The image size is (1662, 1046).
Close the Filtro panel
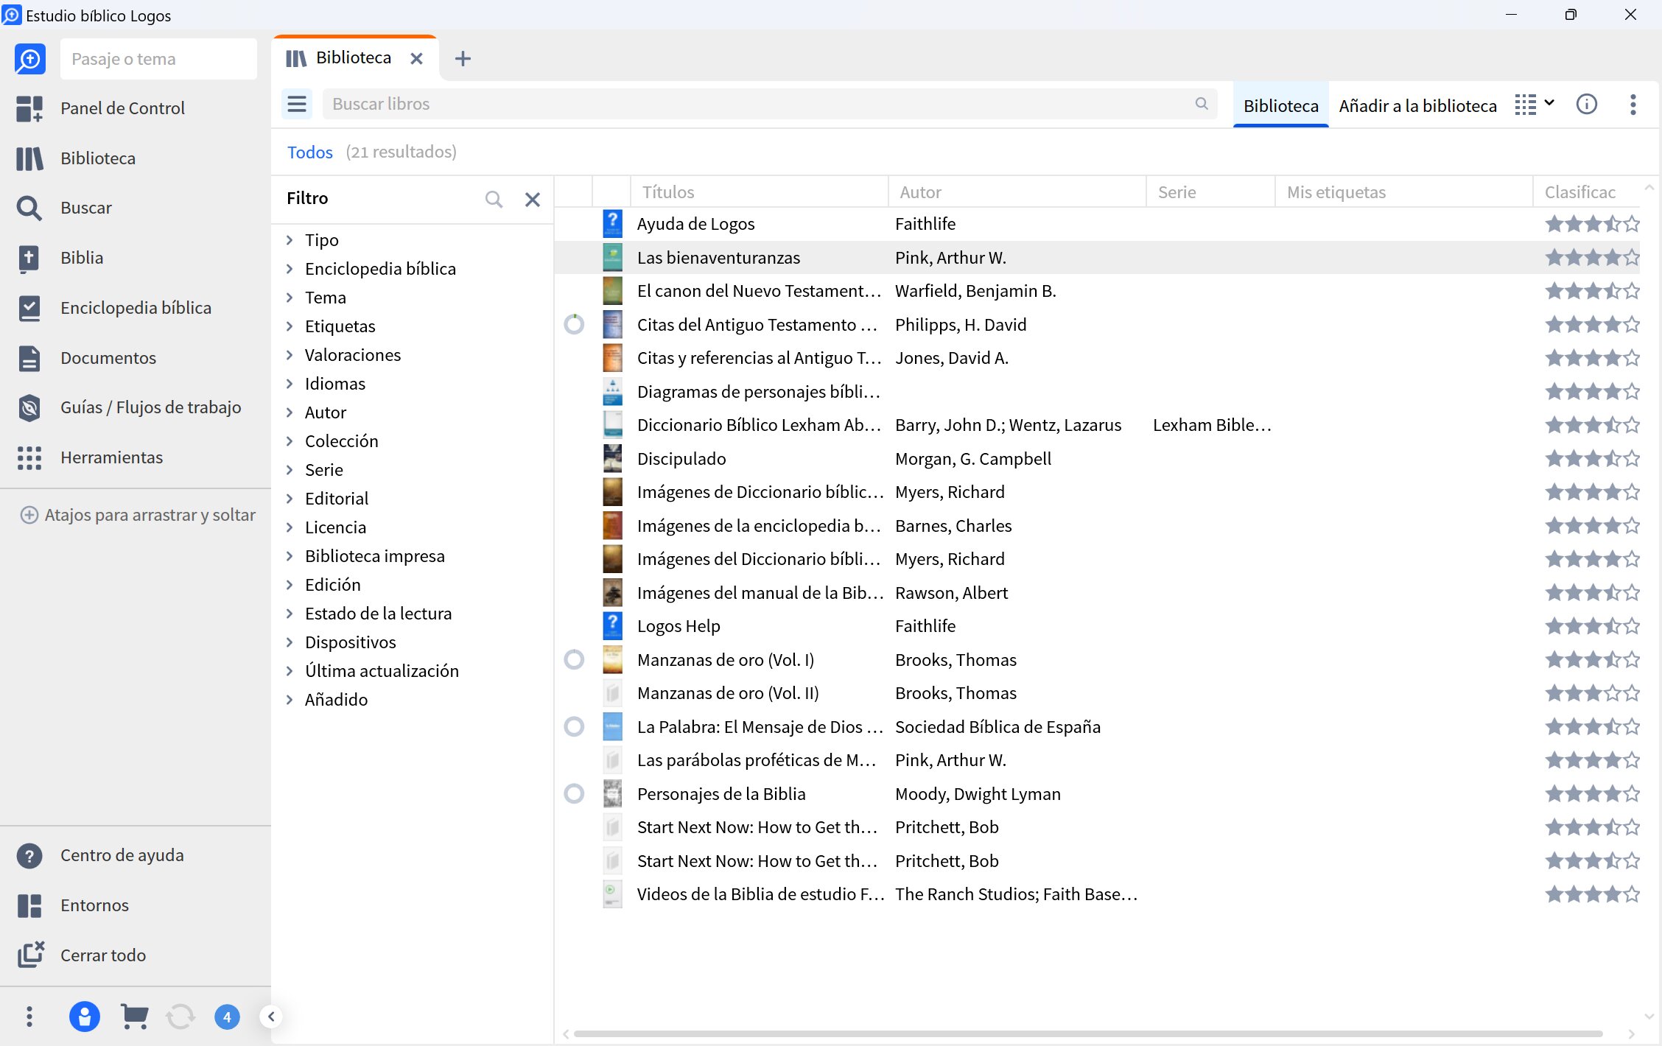point(533,199)
